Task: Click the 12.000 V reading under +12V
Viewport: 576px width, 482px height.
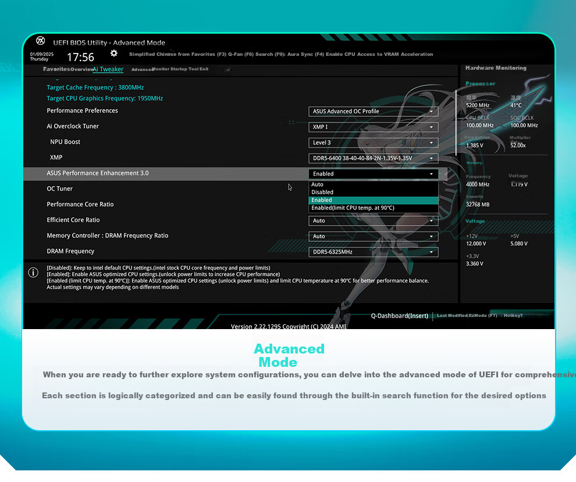Action: click(476, 244)
